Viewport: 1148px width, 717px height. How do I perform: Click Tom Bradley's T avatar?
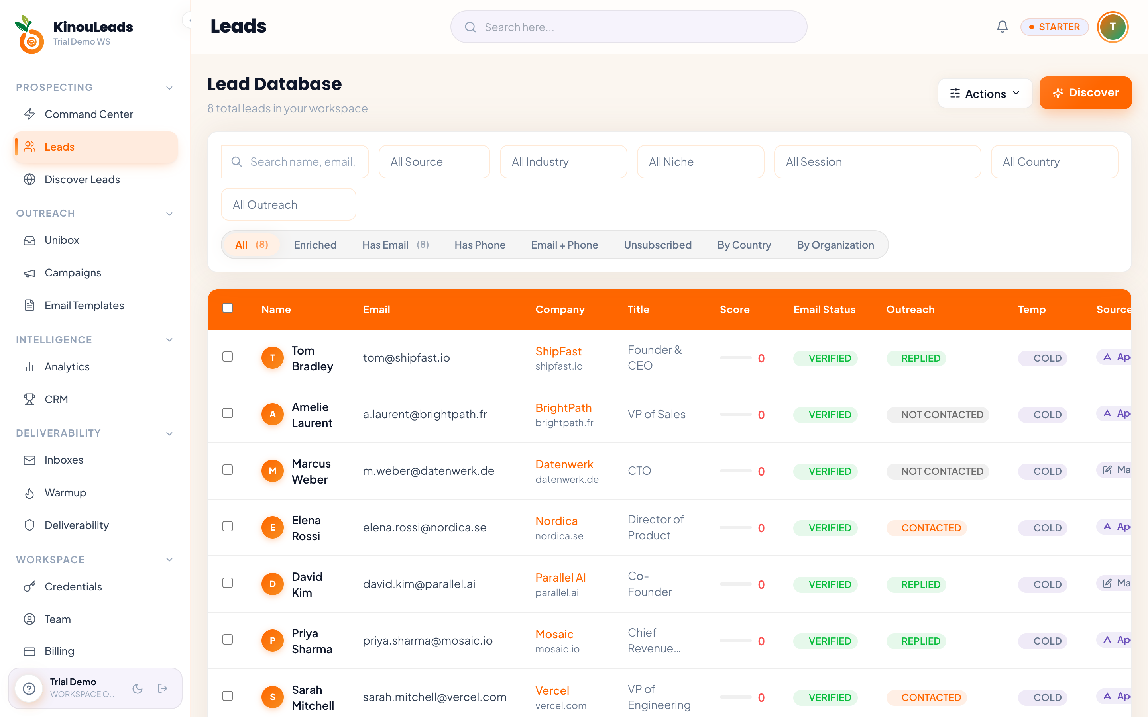coord(273,358)
